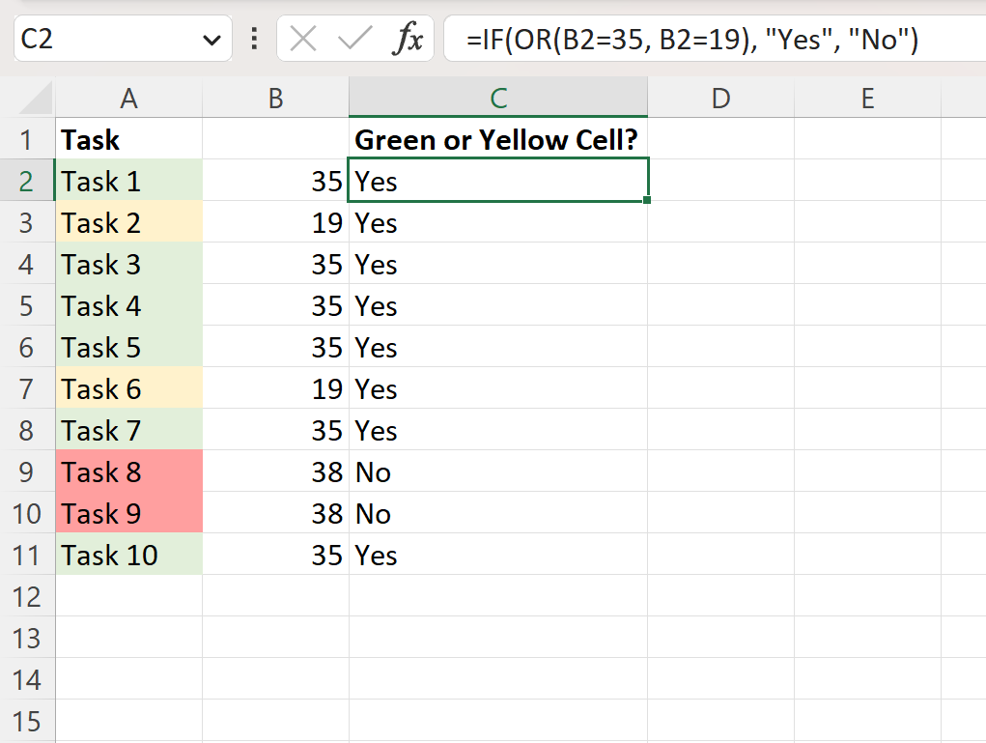Click the 'Task' header cell A1
The image size is (986, 743).
[128, 139]
